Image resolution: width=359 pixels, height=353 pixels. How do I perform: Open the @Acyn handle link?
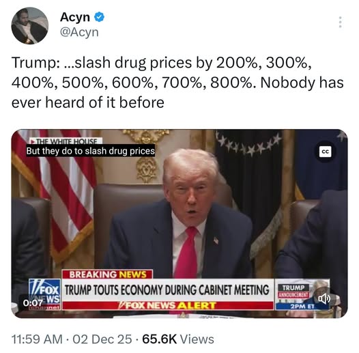79,32
